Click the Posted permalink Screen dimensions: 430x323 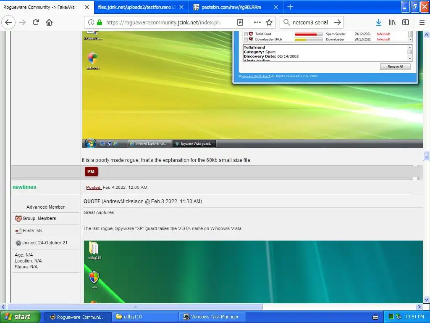[x=94, y=187]
